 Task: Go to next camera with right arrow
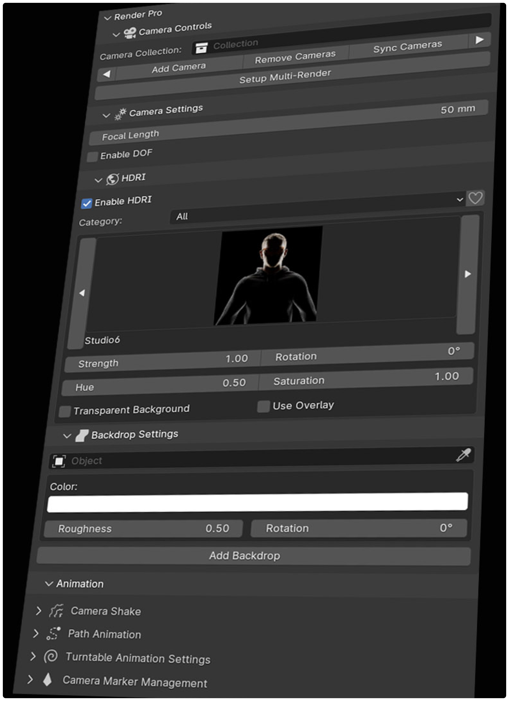click(479, 40)
